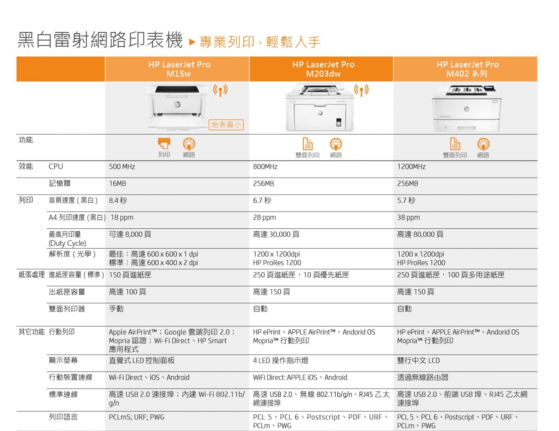Click 250 頁進紙匣，100 頁多用途紙匣 value
This screenshot has width=559, height=431.
click(x=451, y=275)
